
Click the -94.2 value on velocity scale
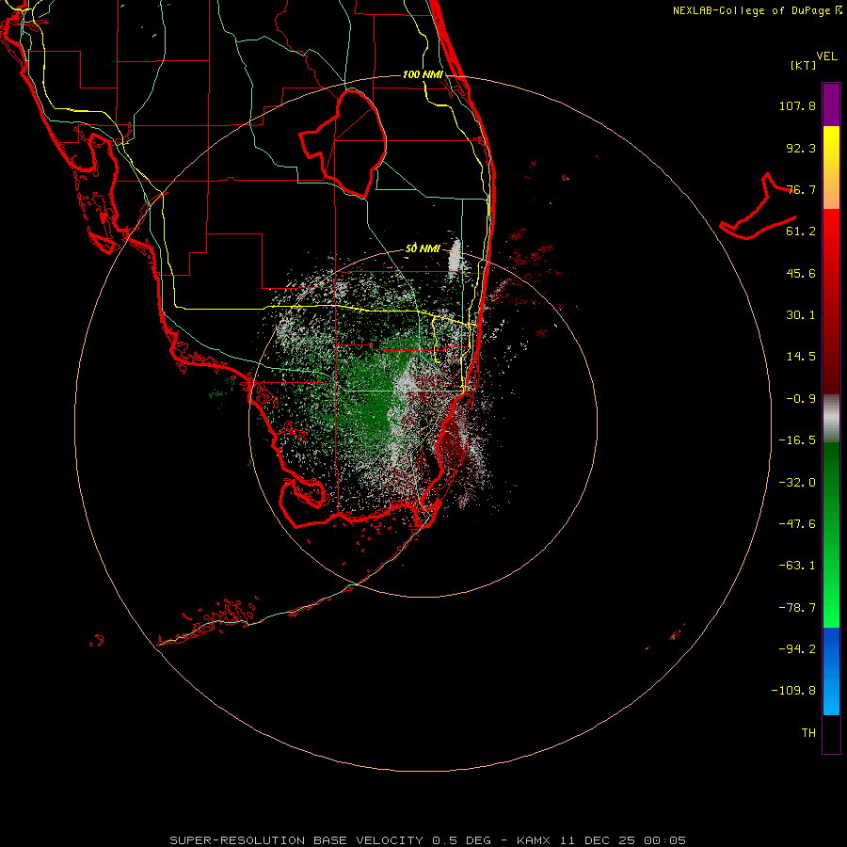tap(797, 649)
